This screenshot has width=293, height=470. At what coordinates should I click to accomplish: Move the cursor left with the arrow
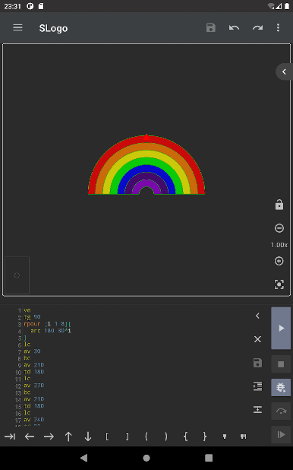tap(30, 437)
